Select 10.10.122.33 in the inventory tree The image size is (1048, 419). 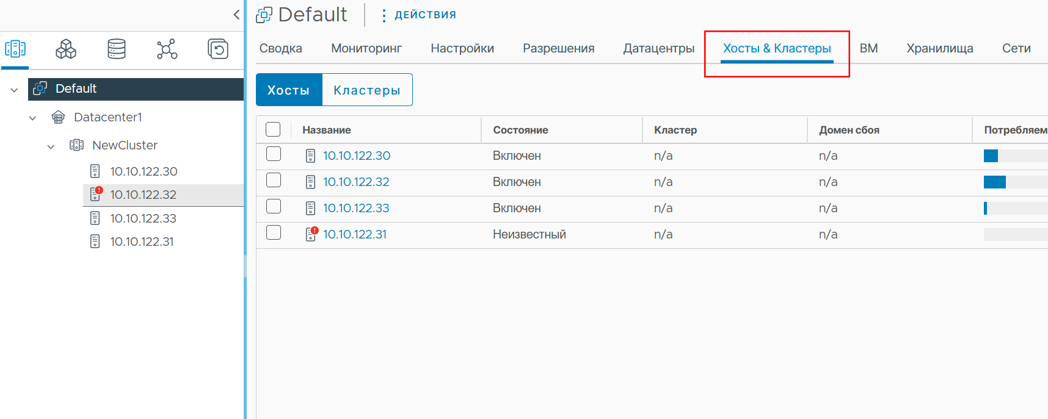coord(143,218)
